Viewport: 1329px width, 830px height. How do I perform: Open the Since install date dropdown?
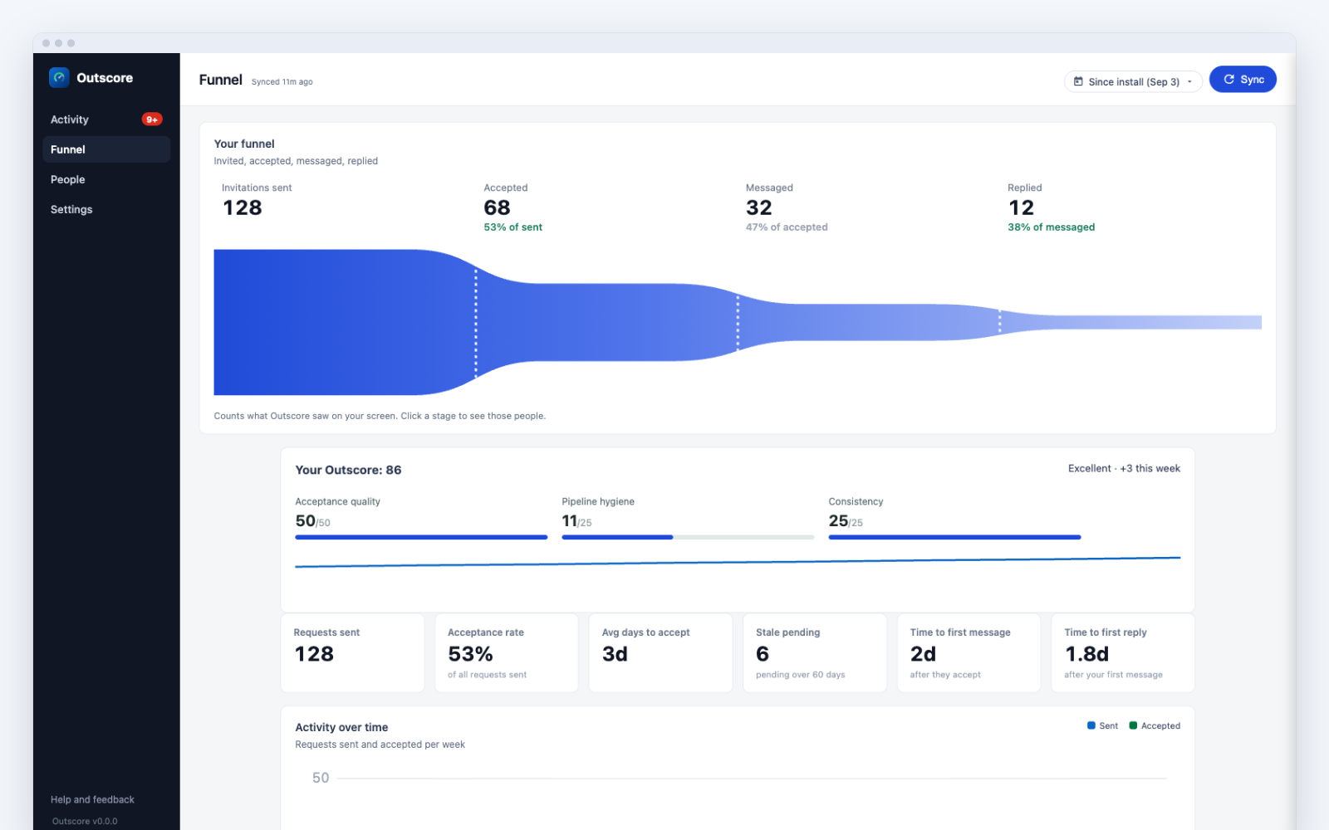1133,81
